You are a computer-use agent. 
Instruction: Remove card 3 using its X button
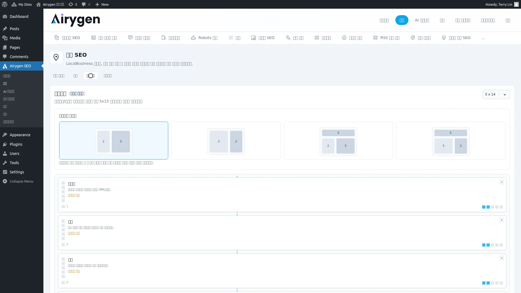(502, 258)
